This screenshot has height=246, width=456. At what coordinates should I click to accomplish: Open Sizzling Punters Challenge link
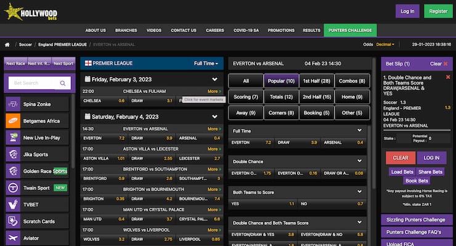pyautogui.click(x=417, y=220)
